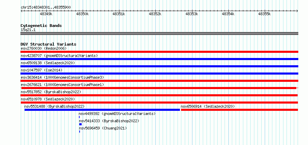This screenshot has width=308, height=145.
Task: Click the nsv5696459 (Chuang2021) label
Action: pyautogui.click(x=103, y=128)
